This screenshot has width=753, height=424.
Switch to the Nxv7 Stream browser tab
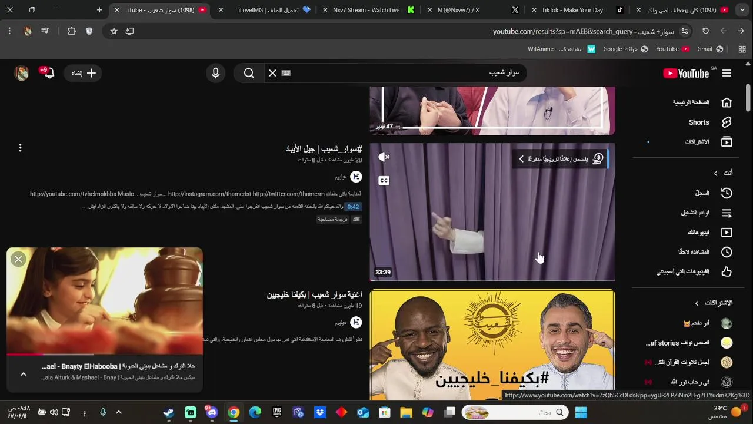pyautogui.click(x=368, y=10)
